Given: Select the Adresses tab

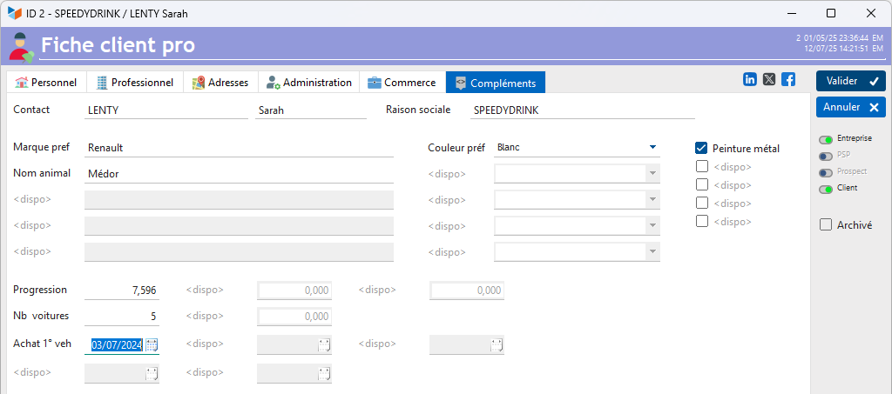Looking at the screenshot, I should tap(220, 83).
